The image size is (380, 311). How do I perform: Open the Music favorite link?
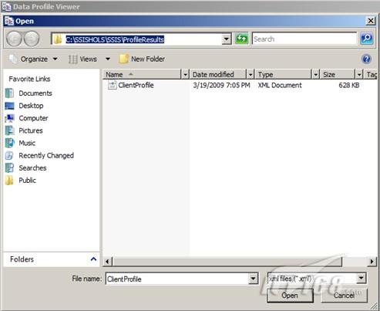27,143
